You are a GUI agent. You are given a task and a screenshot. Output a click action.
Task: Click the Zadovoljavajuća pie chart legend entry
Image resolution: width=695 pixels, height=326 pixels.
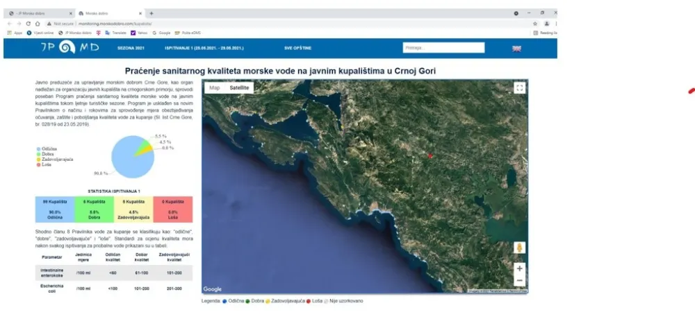pyautogui.click(x=55, y=159)
